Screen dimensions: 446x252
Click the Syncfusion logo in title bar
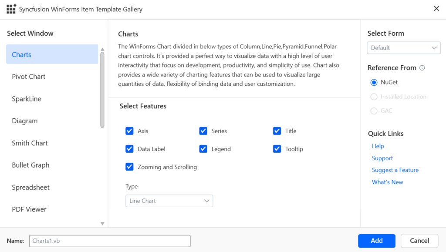[x=11, y=9]
